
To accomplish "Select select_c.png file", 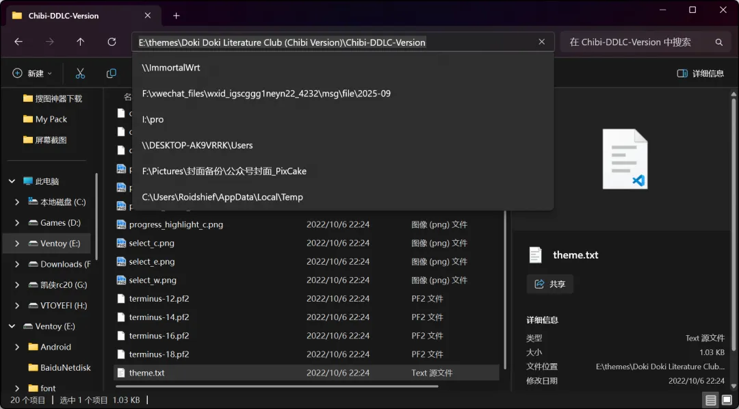I will point(307,243).
